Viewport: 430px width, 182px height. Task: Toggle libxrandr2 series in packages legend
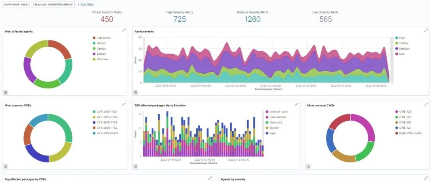click(274, 122)
